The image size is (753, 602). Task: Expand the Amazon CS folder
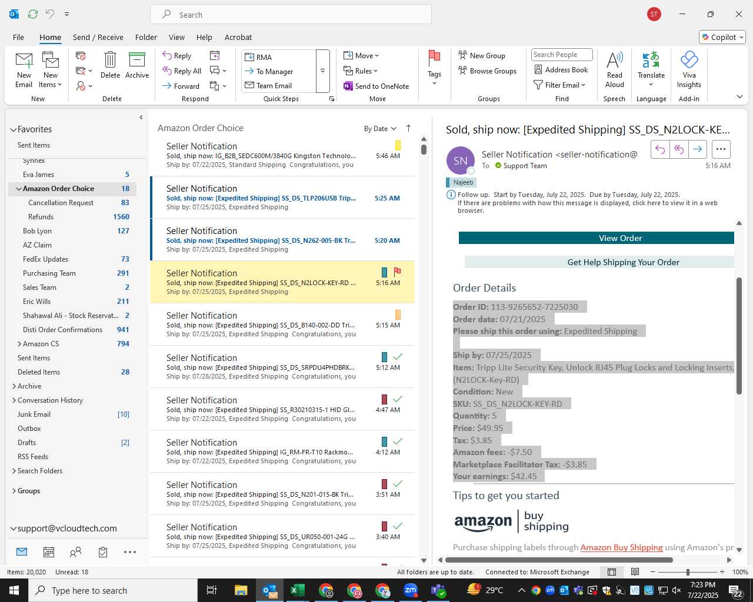19,344
